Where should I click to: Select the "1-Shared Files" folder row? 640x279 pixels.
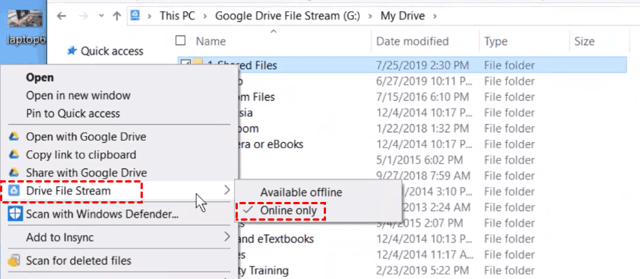pyautogui.click(x=402, y=64)
